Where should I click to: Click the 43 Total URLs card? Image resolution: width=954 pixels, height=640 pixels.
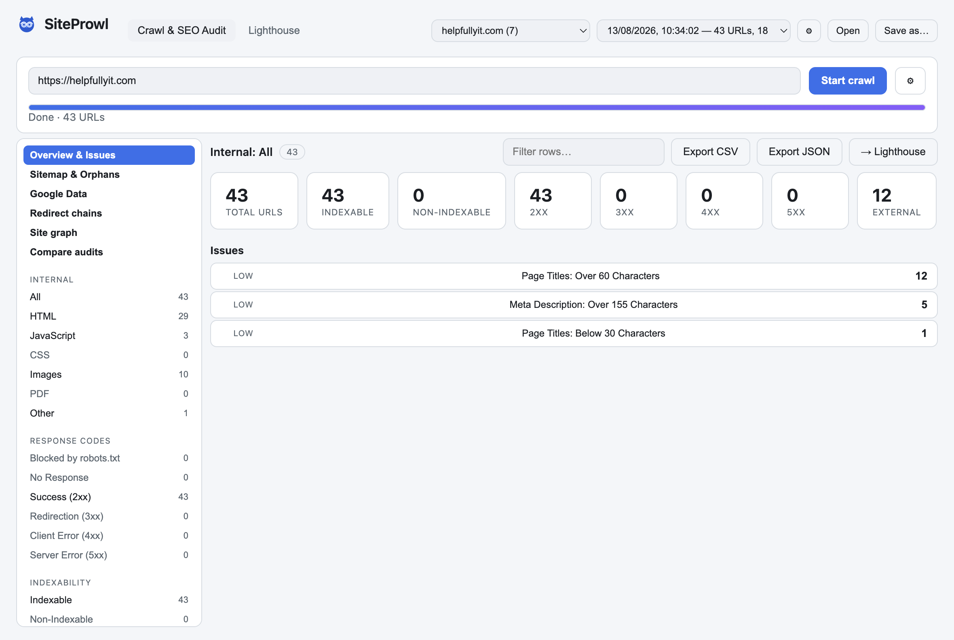click(254, 201)
